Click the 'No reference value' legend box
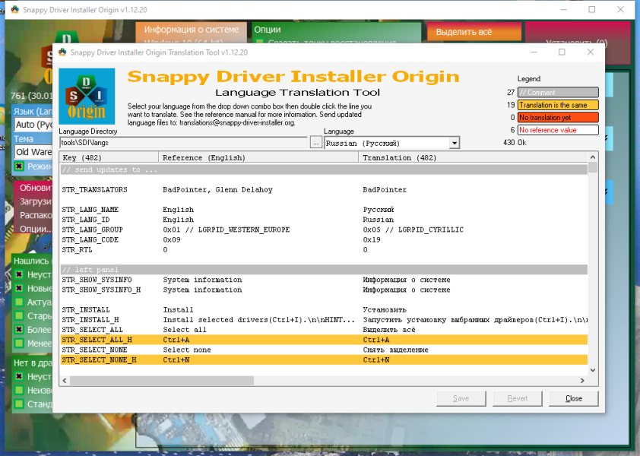This screenshot has width=640, height=456. pyautogui.click(x=558, y=130)
